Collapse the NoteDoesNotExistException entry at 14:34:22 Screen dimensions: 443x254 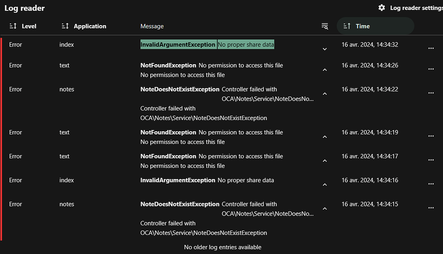coord(324,93)
